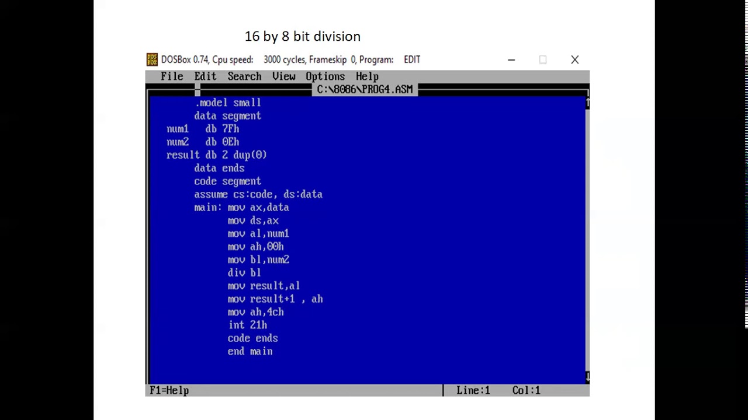748x420 pixels.
Task: Click the '.model small' line
Action: coord(228,103)
